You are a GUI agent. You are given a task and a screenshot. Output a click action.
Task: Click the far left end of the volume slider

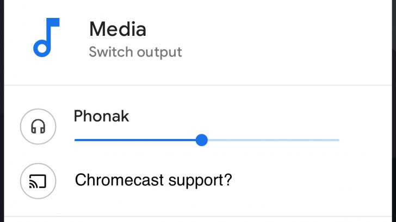[x=76, y=140]
